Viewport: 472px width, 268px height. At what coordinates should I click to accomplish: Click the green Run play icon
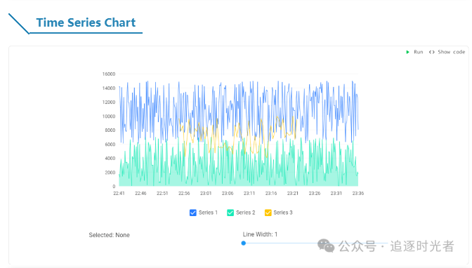(407, 52)
